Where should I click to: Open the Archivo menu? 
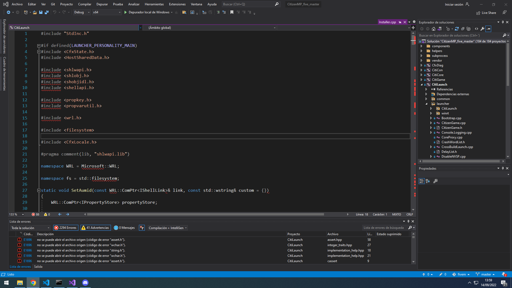coord(17,4)
